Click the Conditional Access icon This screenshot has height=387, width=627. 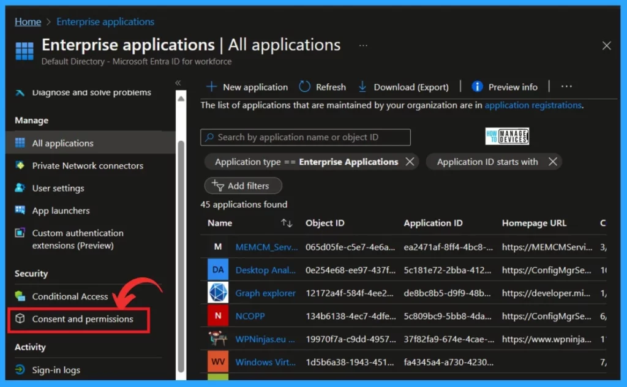pyautogui.click(x=20, y=296)
